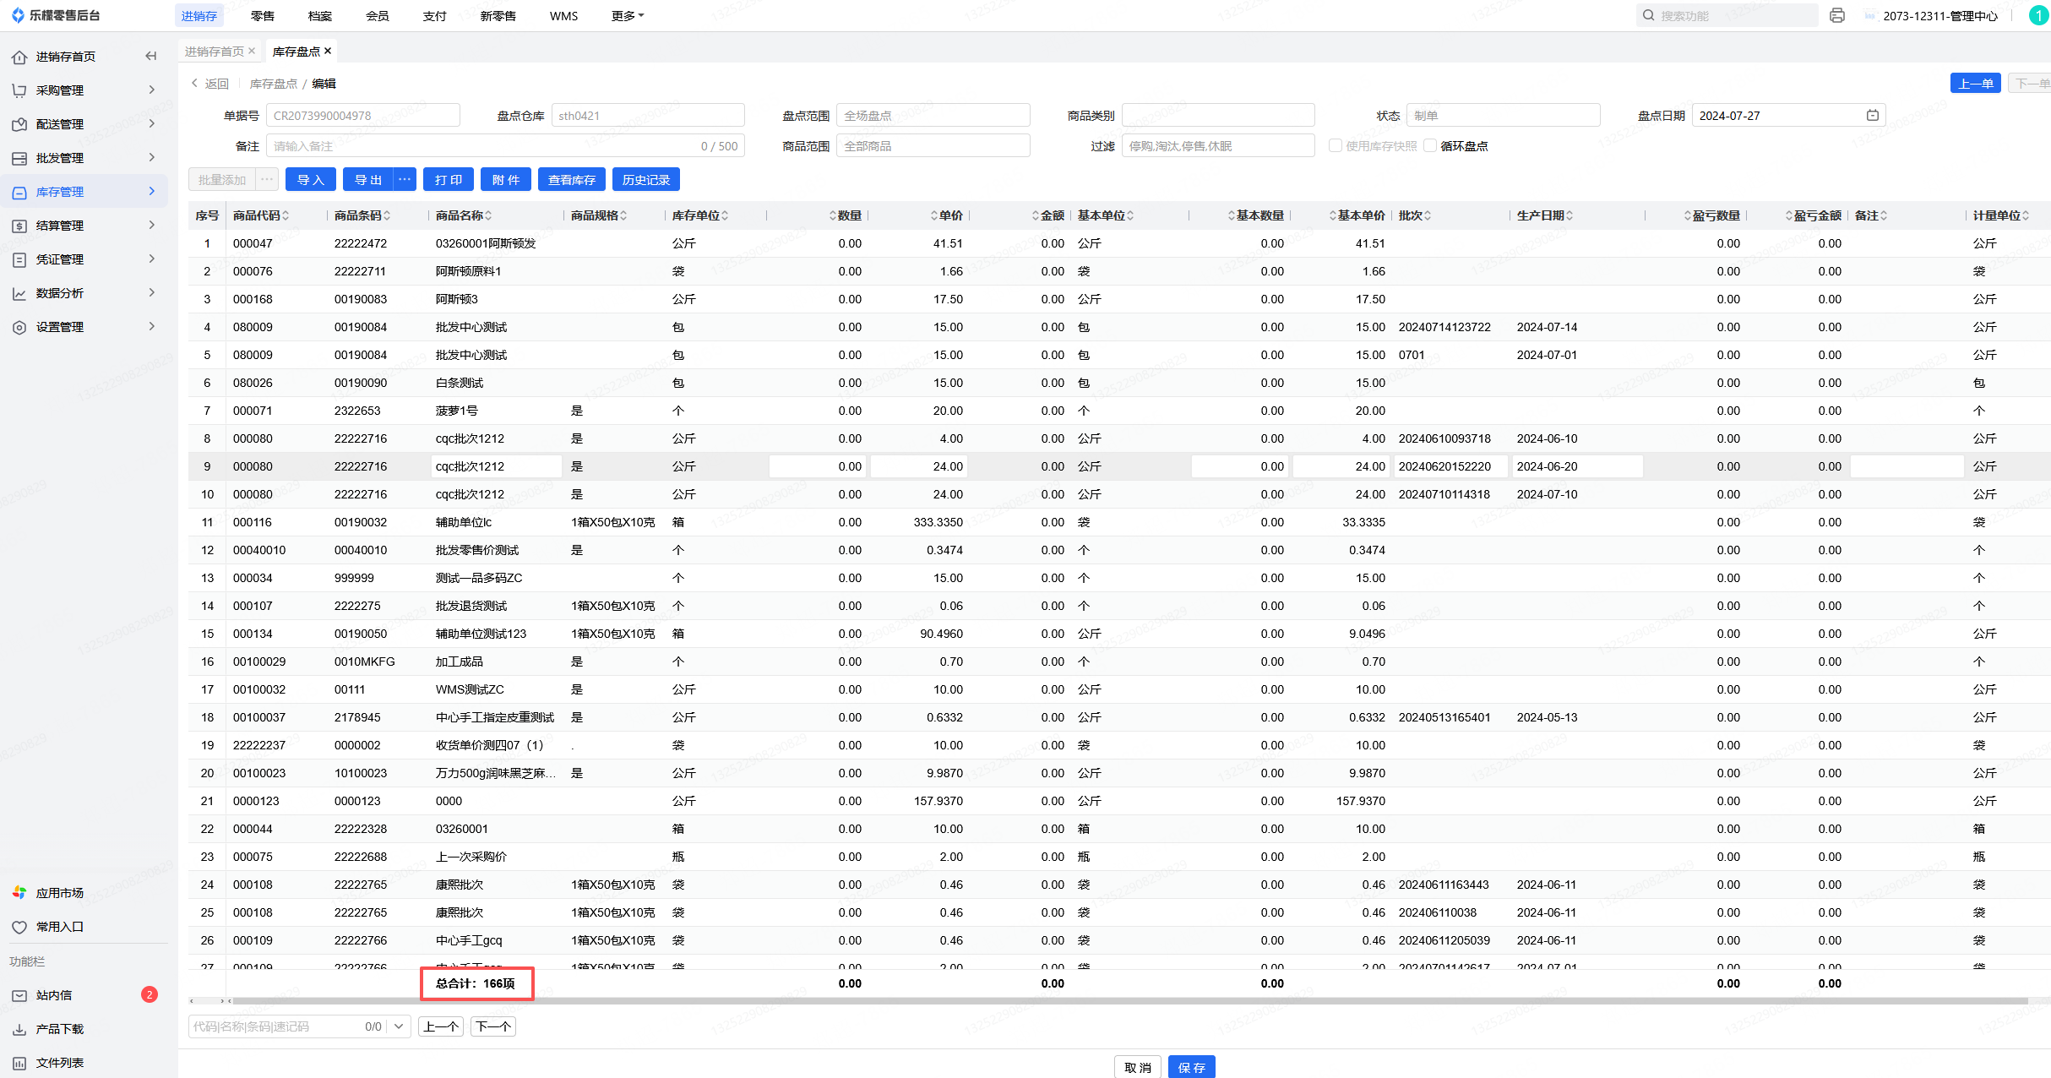Switch to the 进销存首页 tab
The image size is (2051, 1078).
(x=215, y=52)
